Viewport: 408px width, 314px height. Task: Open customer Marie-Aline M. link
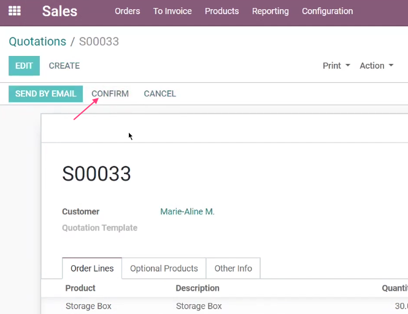pos(187,211)
